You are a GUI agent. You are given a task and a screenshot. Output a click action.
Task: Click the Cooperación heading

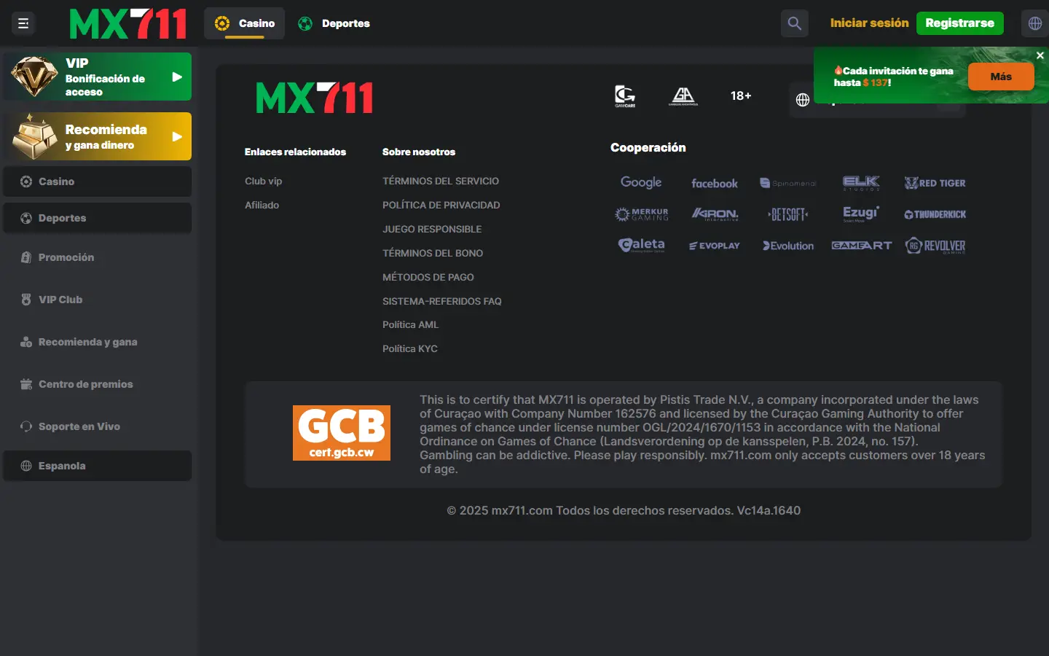click(x=648, y=147)
